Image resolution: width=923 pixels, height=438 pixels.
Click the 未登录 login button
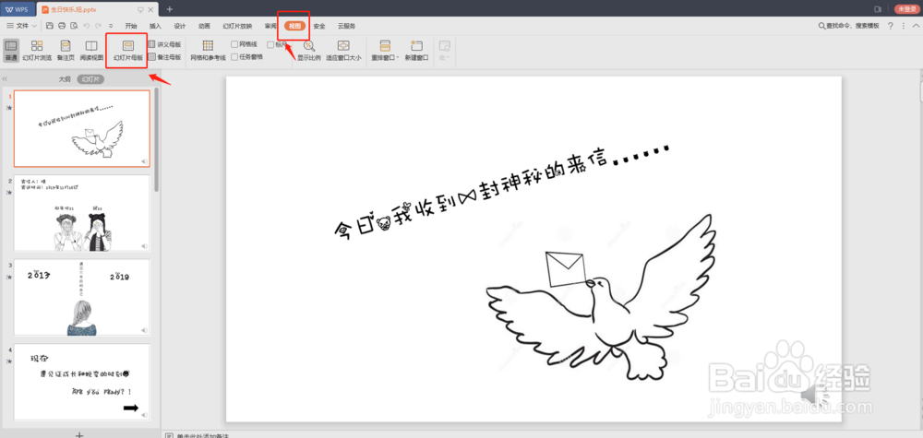click(x=905, y=9)
